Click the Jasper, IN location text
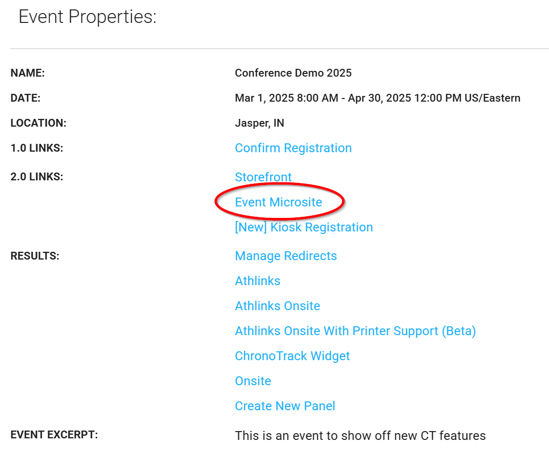 [259, 123]
